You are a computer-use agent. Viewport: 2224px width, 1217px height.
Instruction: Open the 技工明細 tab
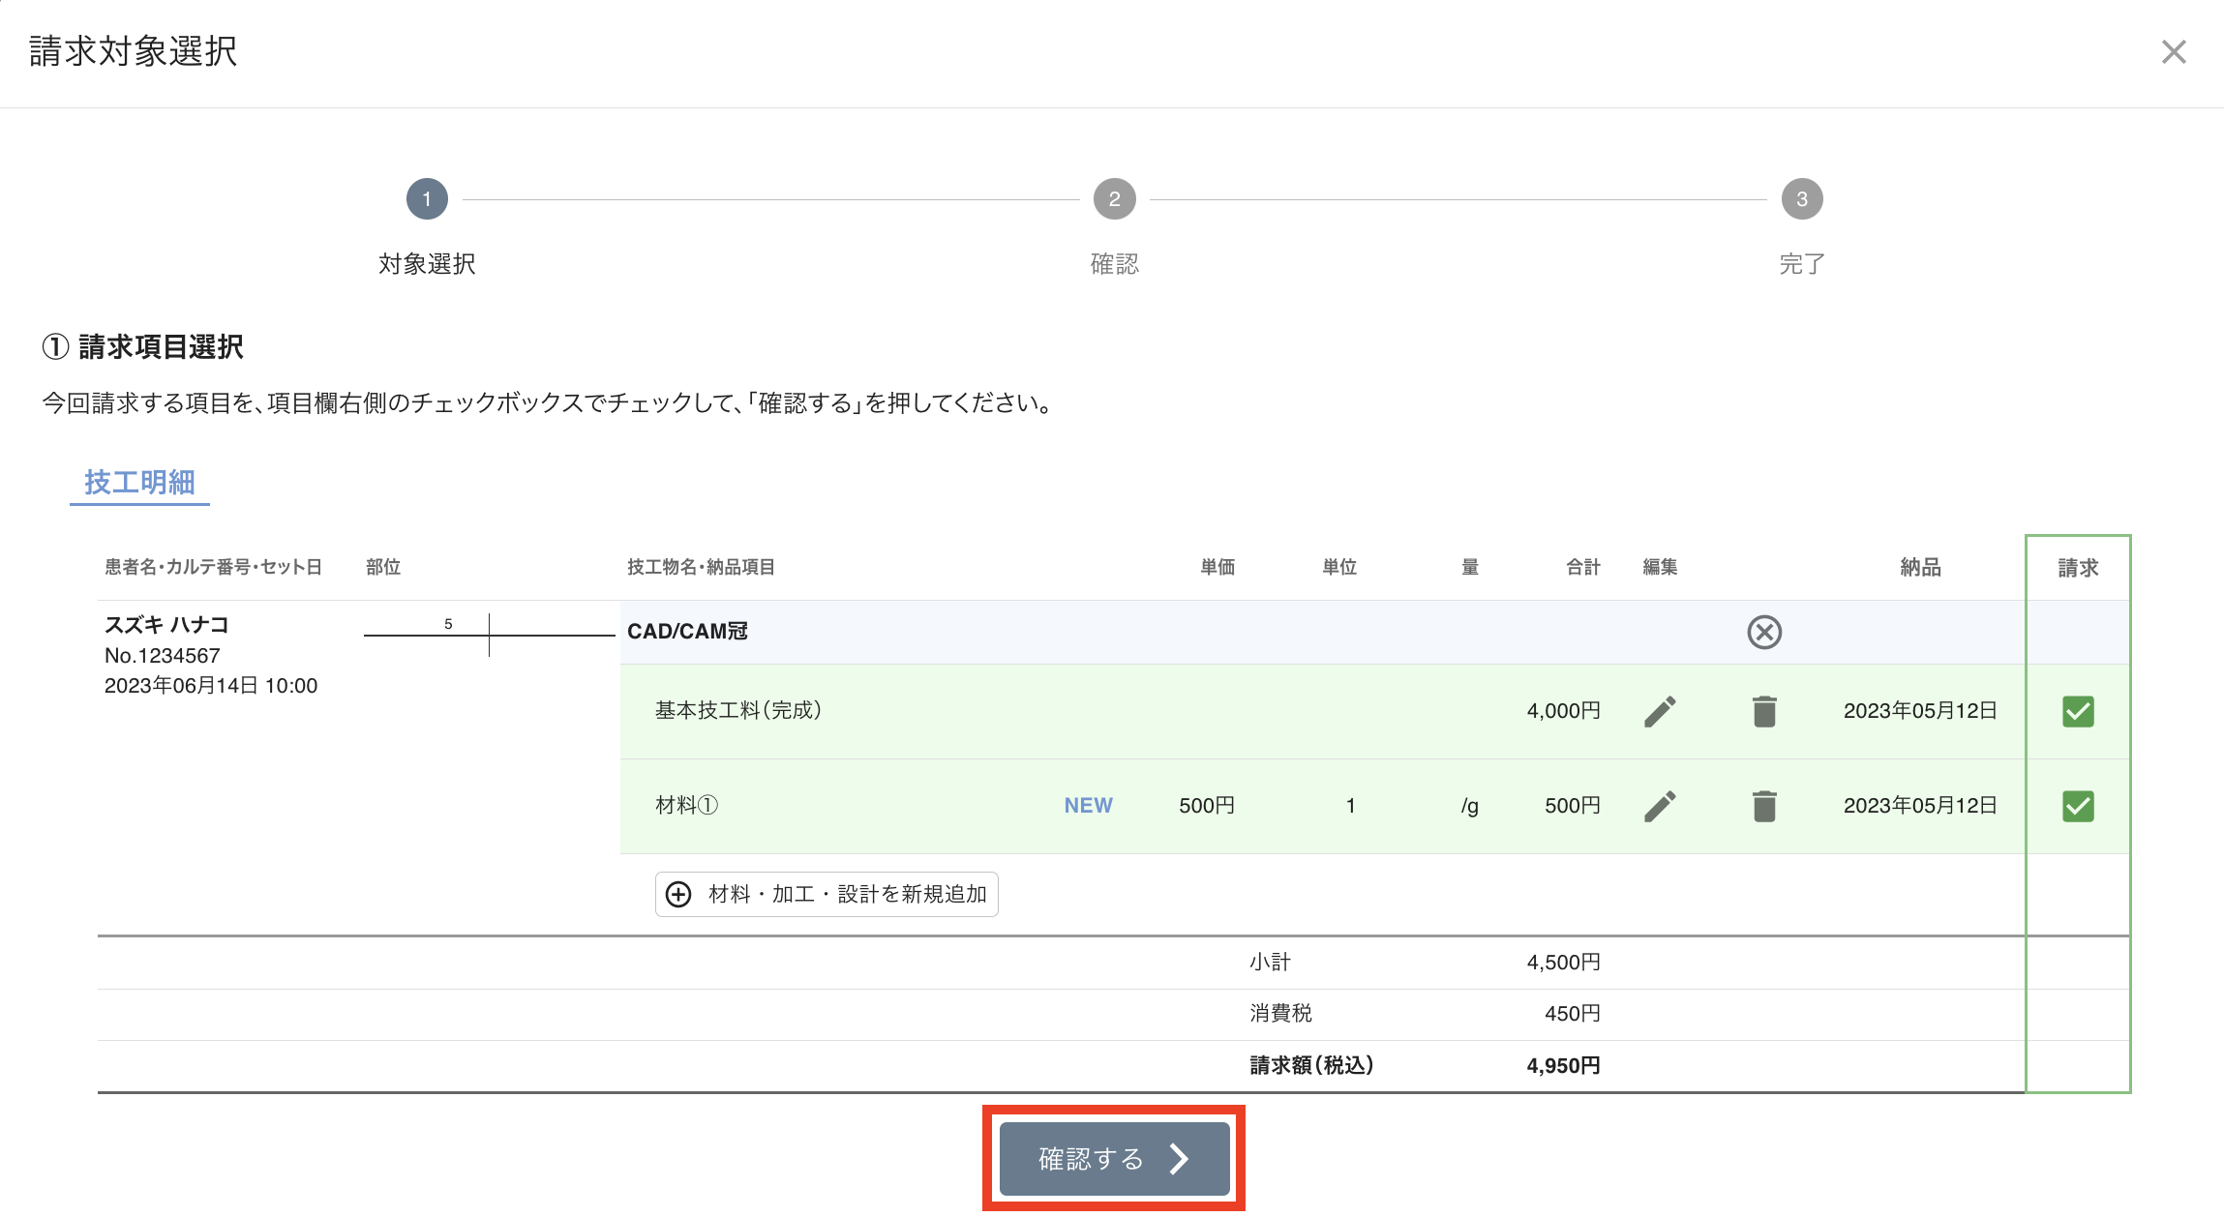pyautogui.click(x=139, y=482)
